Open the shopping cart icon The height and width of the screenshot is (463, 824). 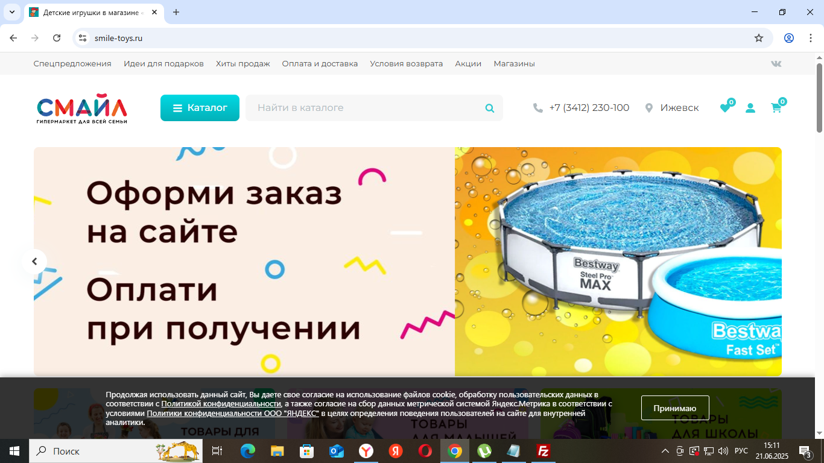point(776,107)
